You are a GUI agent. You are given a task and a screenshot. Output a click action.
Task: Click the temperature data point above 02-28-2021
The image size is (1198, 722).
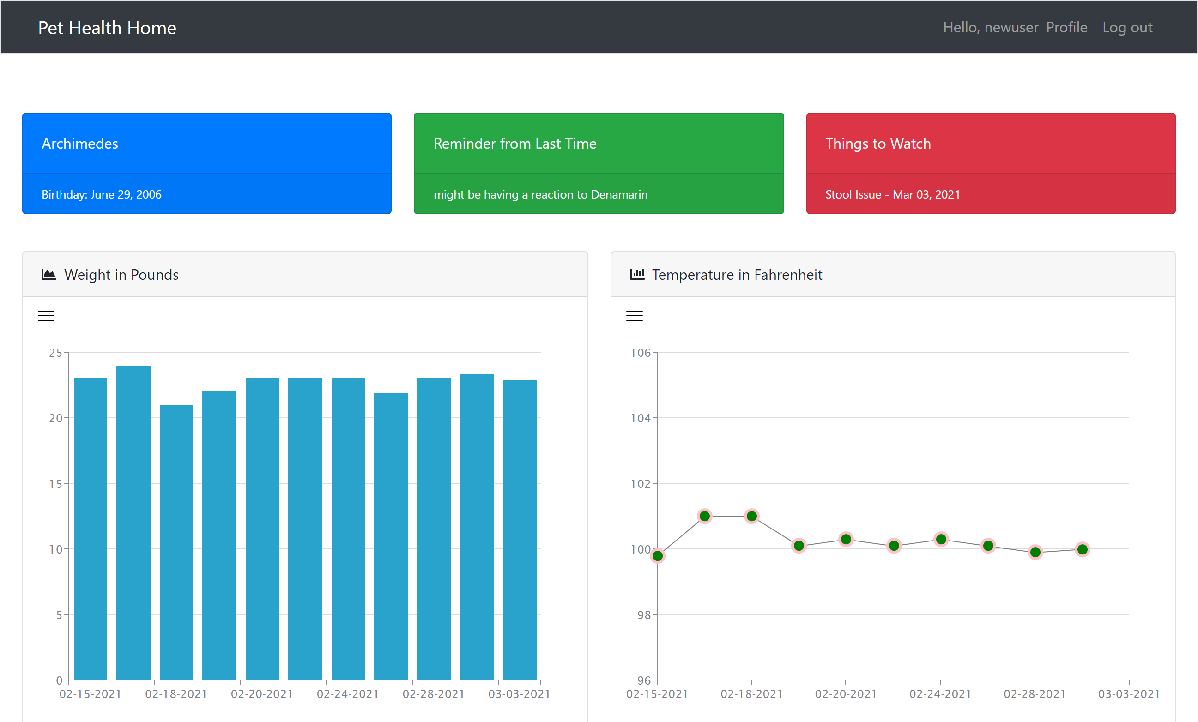(x=1035, y=553)
